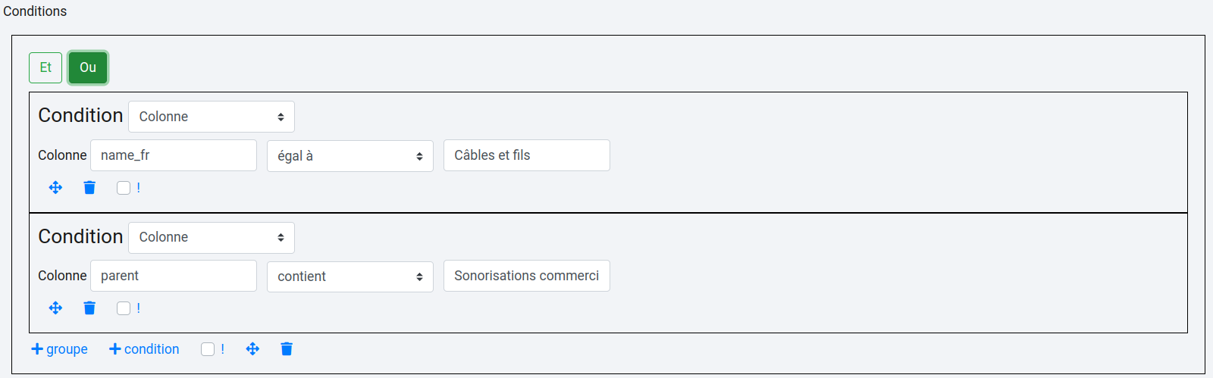
Task: Select the 'Et' logical operator
Action: [45, 67]
